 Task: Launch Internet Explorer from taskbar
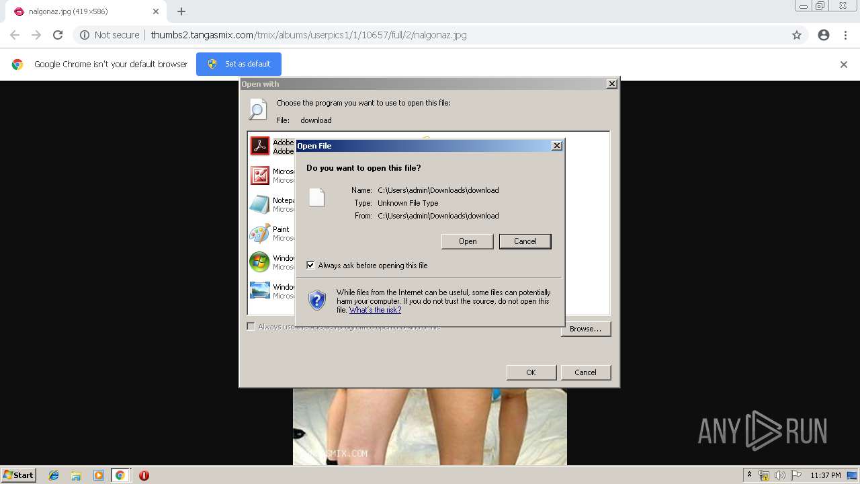[54, 475]
